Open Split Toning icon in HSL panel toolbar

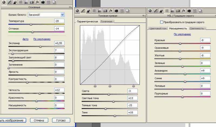[x=172, y=11]
